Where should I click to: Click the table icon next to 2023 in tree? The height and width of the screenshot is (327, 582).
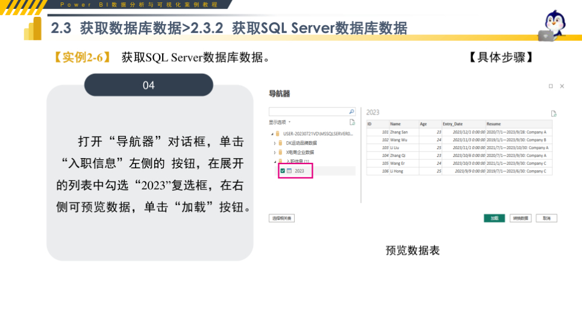(290, 171)
